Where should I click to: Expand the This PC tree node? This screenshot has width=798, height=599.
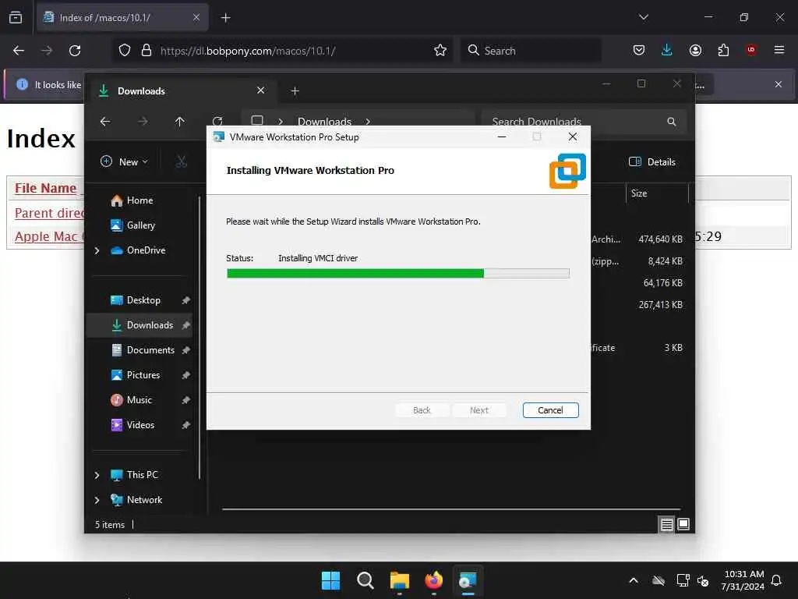[x=97, y=475]
